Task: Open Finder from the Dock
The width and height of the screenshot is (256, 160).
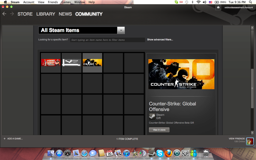Action: pos(51,153)
